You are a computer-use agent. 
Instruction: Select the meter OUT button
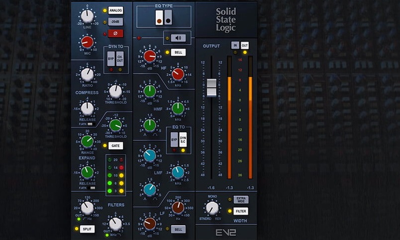pyautogui.click(x=245, y=45)
